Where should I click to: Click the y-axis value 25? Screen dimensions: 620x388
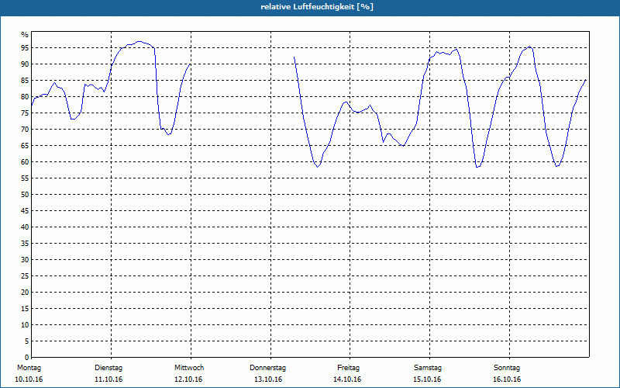[25, 276]
